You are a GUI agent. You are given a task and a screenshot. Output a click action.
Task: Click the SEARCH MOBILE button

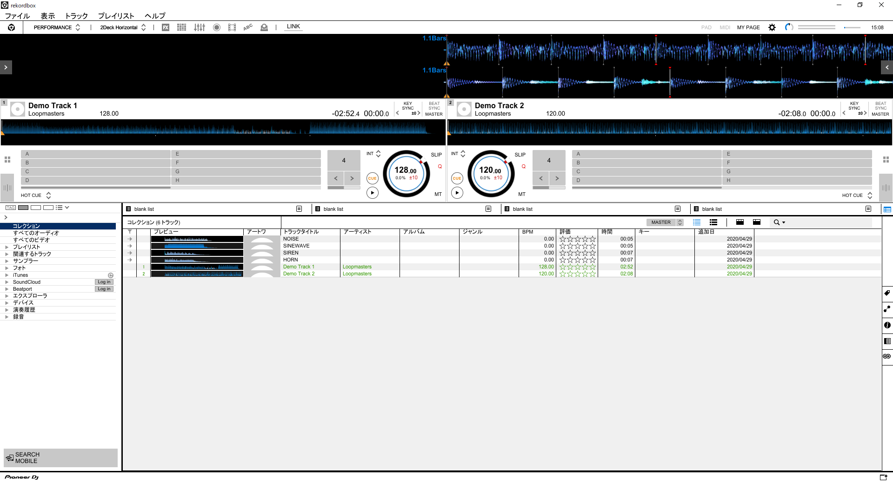(60, 458)
